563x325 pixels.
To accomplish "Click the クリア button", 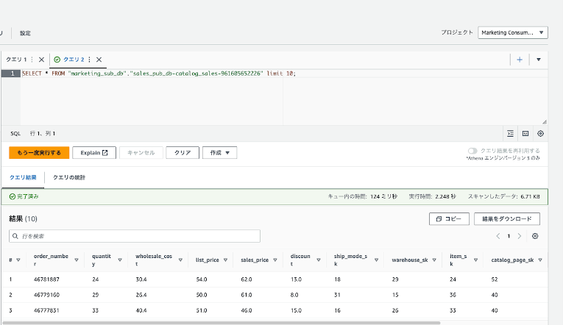I will tap(183, 152).
